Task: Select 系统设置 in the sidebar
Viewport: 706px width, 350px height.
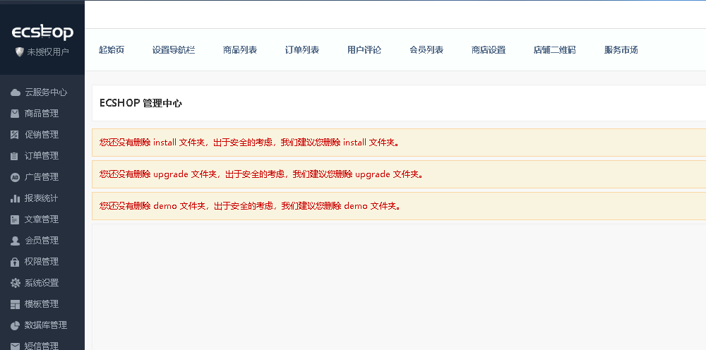Action: tap(42, 282)
